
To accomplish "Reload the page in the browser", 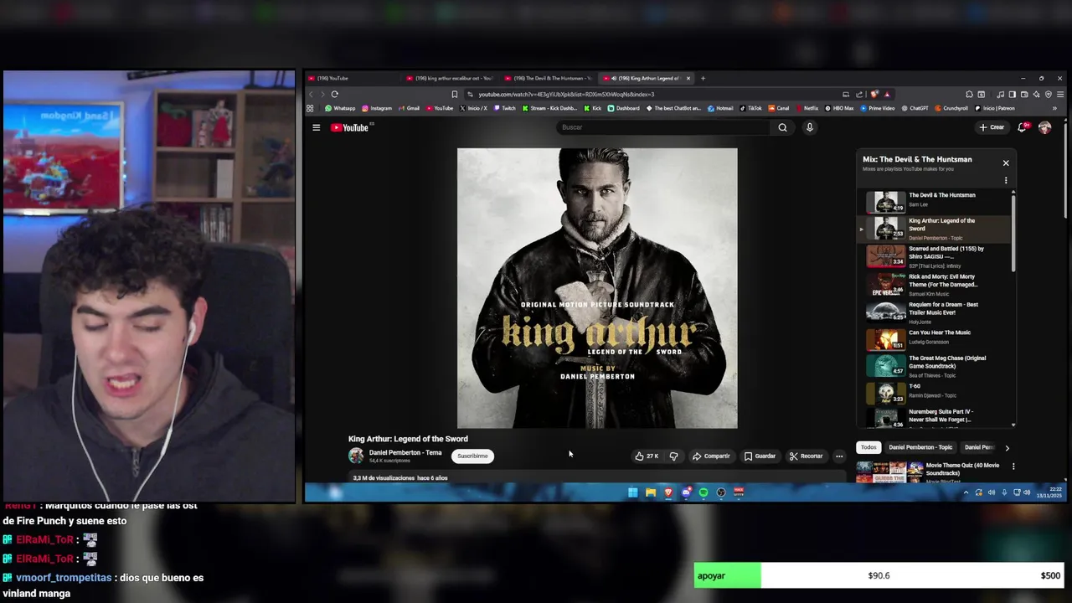I will [x=334, y=94].
